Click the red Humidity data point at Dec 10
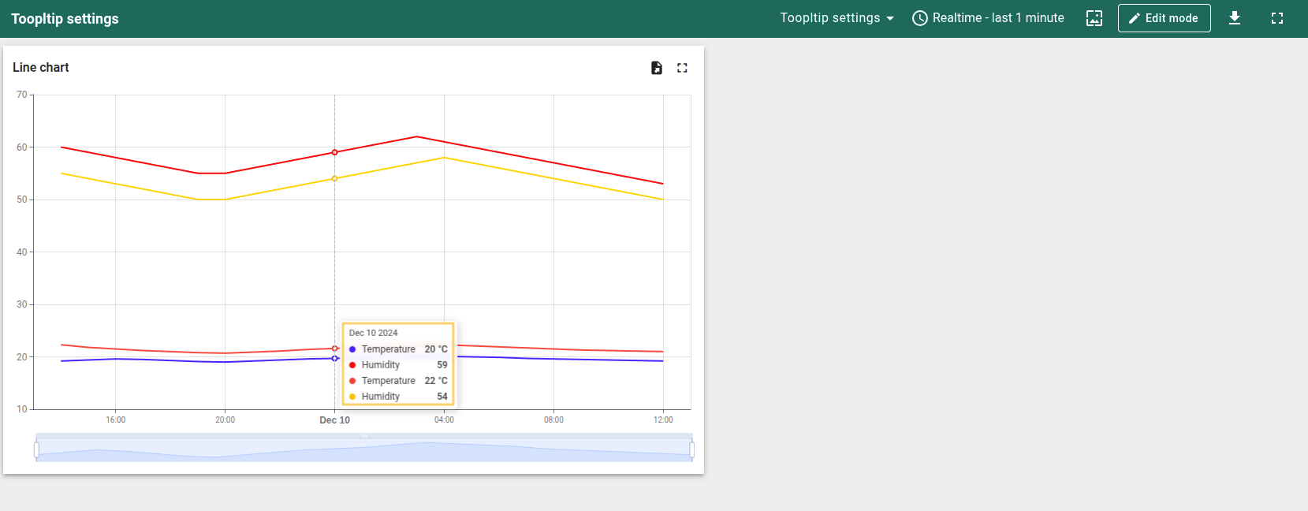The width and height of the screenshot is (1308, 511). tap(334, 152)
